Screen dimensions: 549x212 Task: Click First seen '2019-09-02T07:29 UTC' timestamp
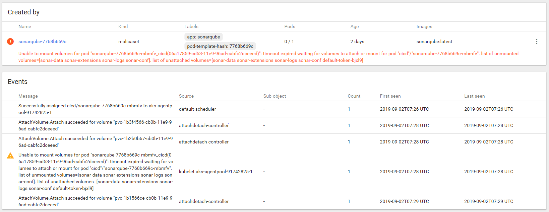(404, 201)
